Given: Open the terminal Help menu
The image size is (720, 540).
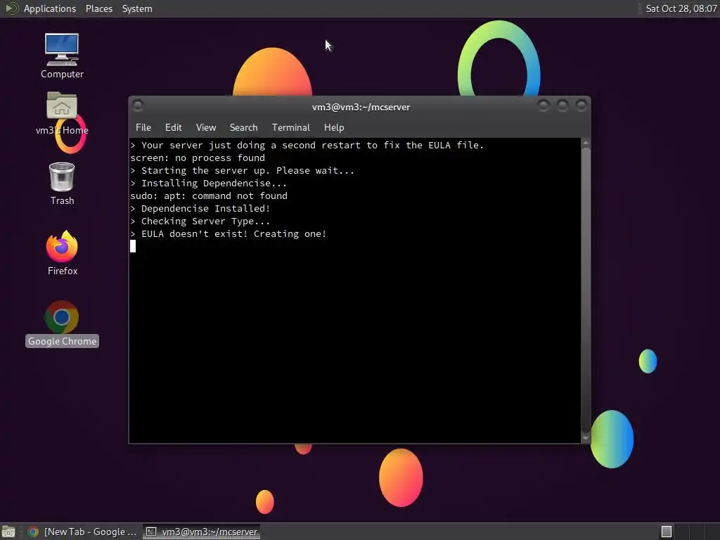Looking at the screenshot, I should (x=334, y=128).
